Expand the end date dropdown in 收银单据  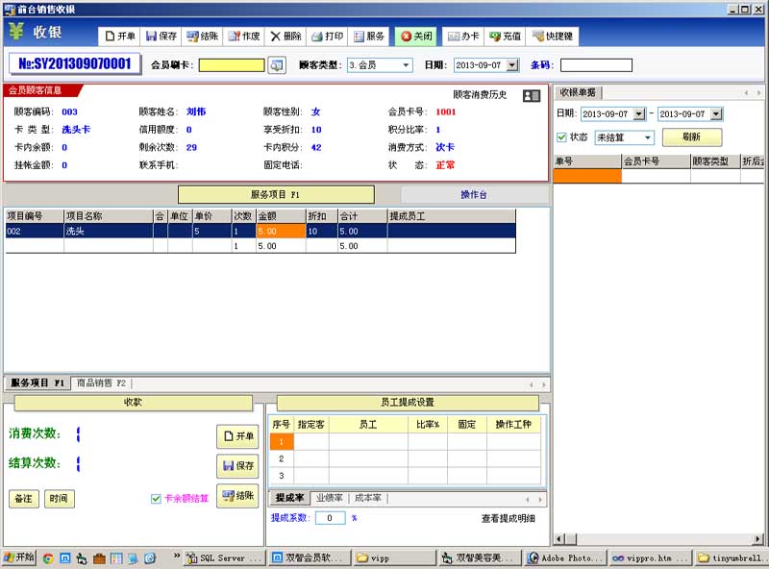coord(716,113)
